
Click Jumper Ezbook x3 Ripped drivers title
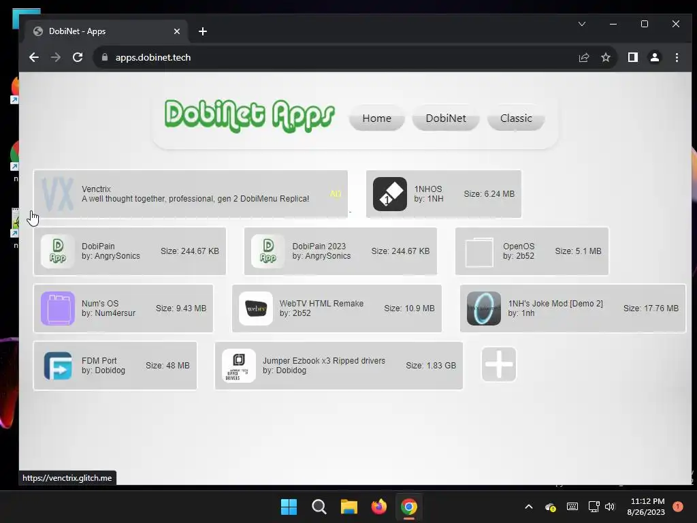click(x=323, y=361)
